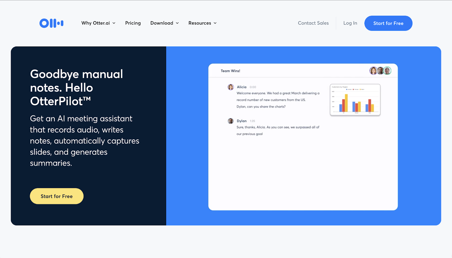Screen dimensions: 452x258
Task: Click the participant avatars group in header
Action: (x=380, y=71)
